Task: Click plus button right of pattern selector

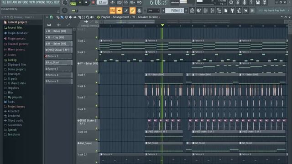Action: pos(186,10)
